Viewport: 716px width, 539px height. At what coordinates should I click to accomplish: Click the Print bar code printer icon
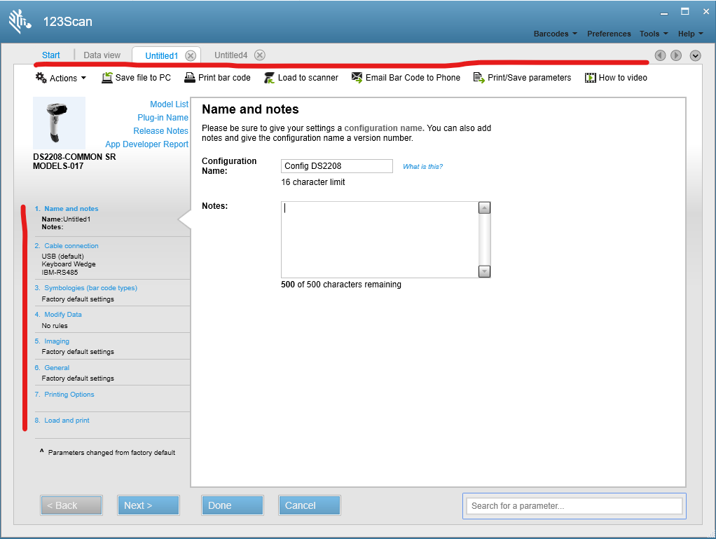pos(189,77)
